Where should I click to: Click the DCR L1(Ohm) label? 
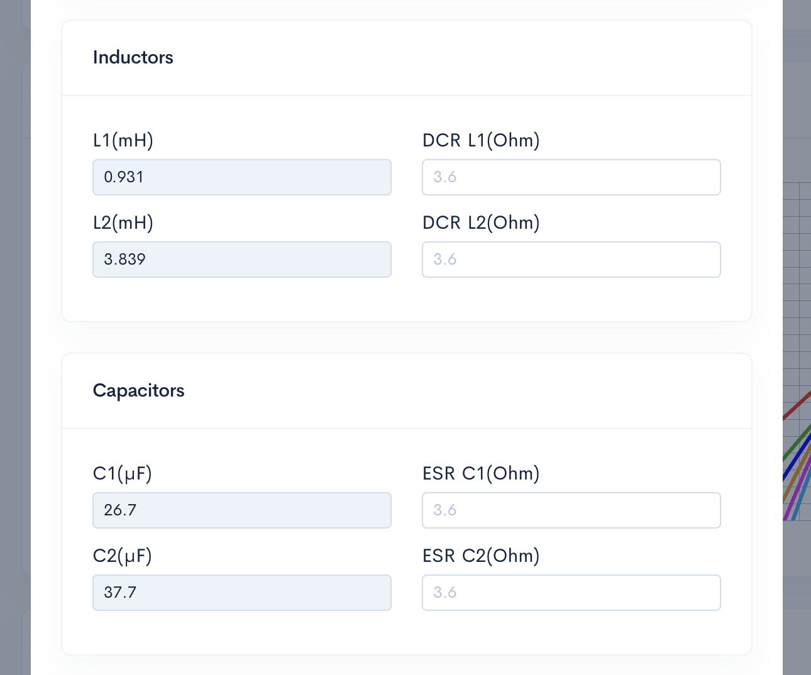point(481,140)
